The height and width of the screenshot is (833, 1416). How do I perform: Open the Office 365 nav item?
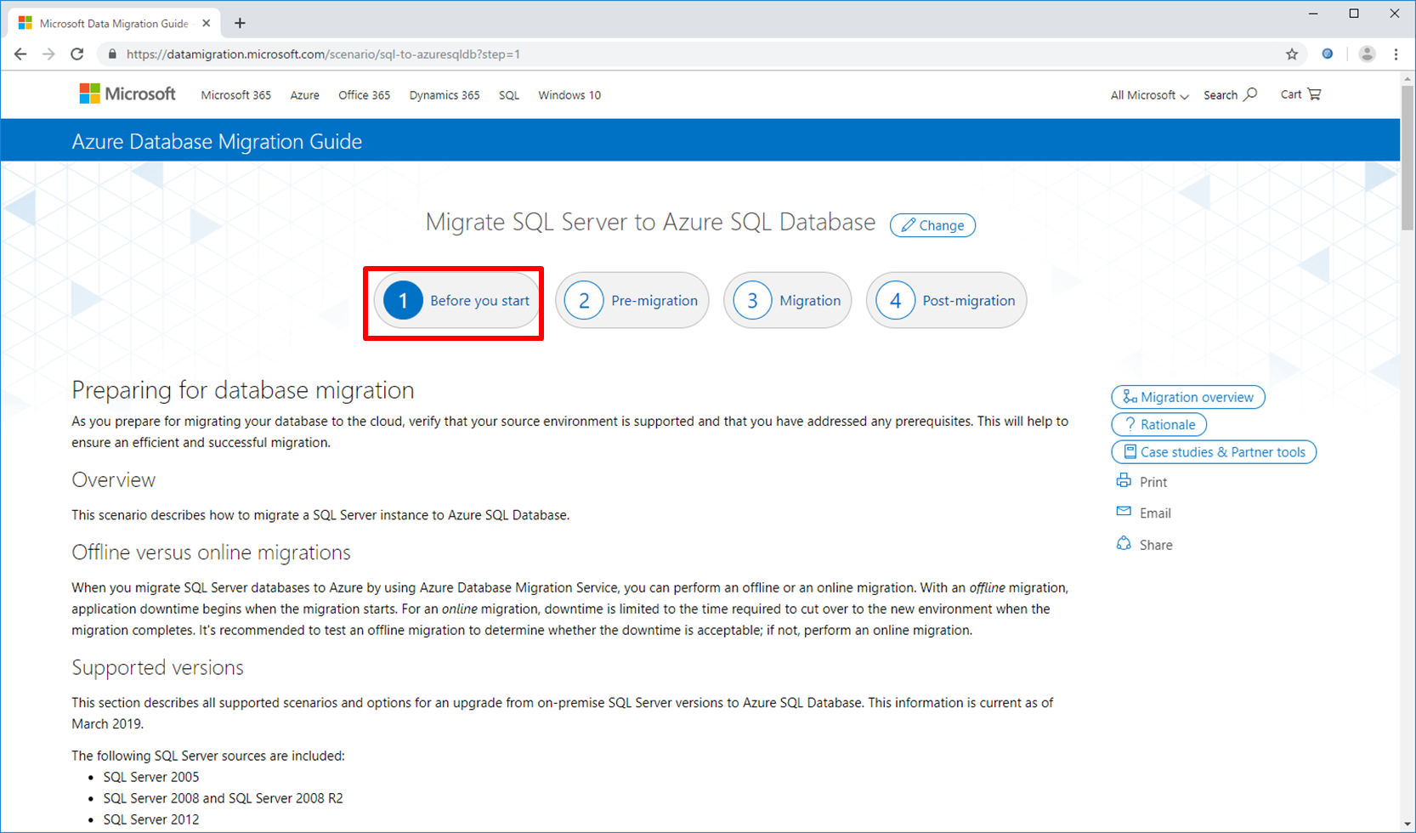pos(365,95)
